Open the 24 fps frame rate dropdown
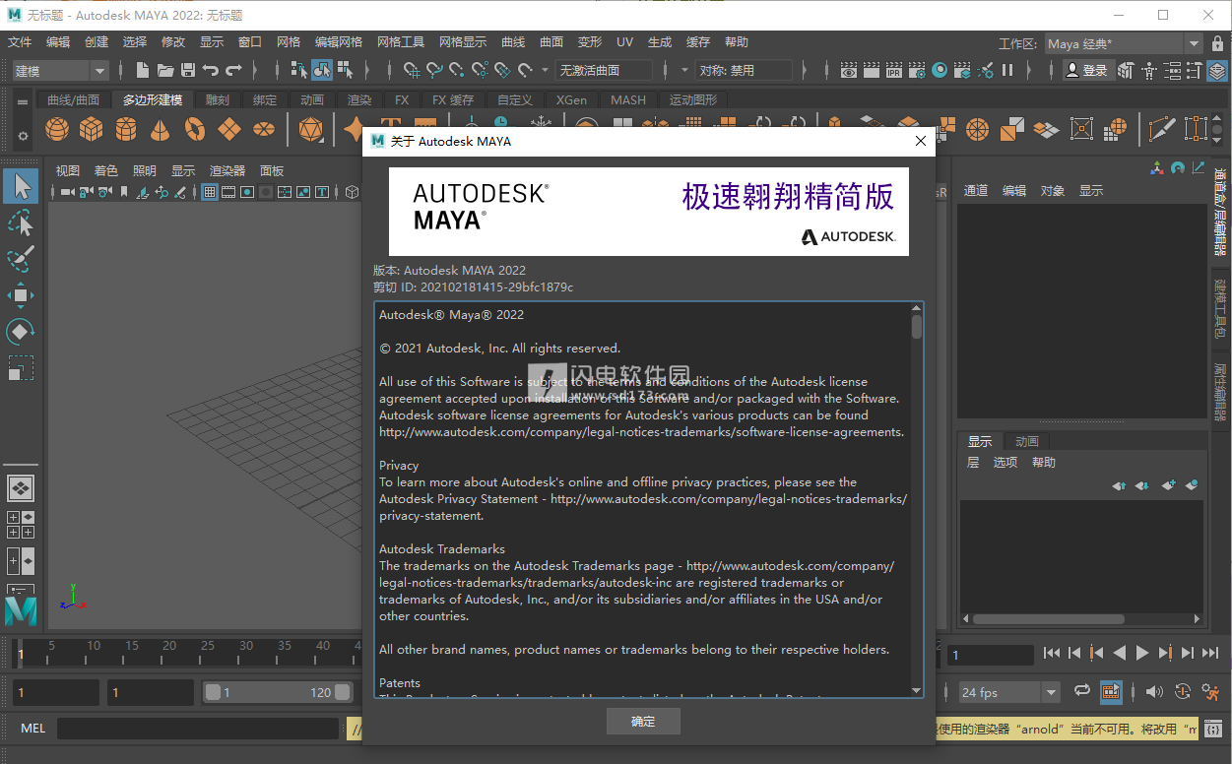This screenshot has width=1232, height=764. 1009,692
